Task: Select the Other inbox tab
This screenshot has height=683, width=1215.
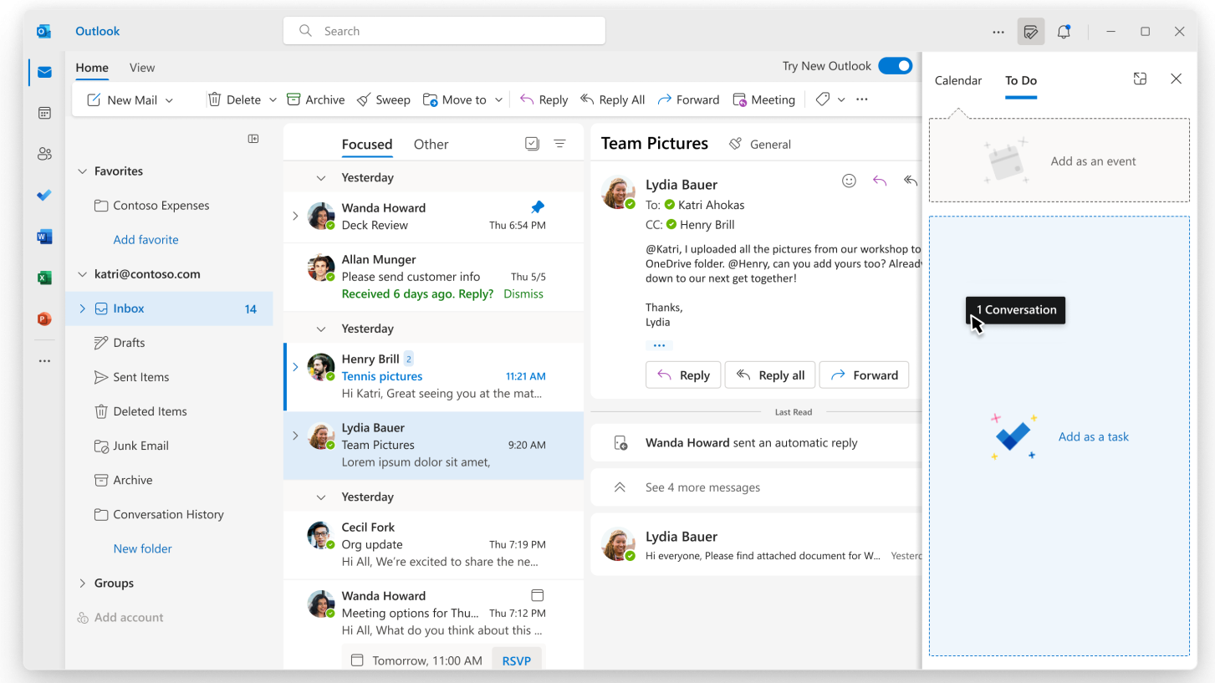Action: (x=431, y=144)
